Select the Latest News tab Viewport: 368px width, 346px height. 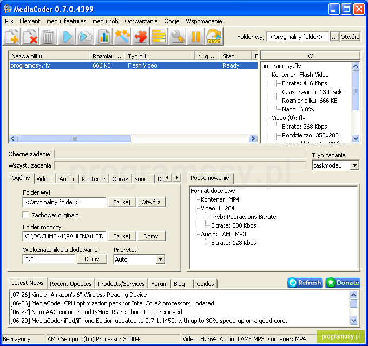(x=28, y=283)
